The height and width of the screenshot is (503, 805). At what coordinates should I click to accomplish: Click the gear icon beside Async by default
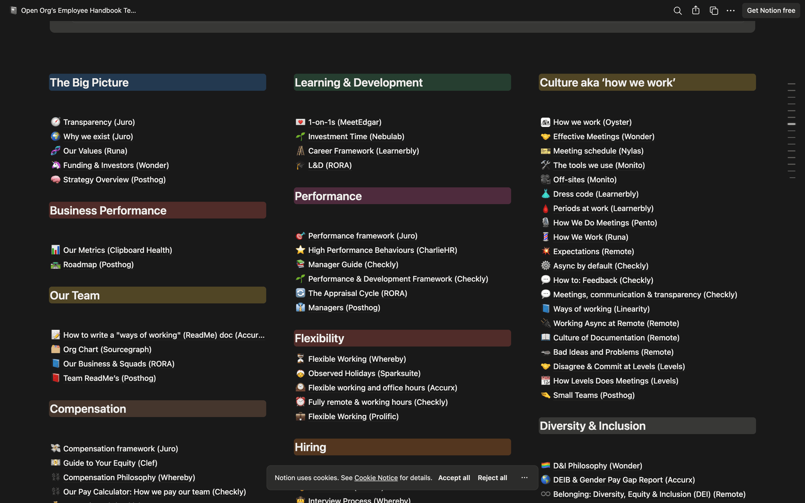coord(545,266)
